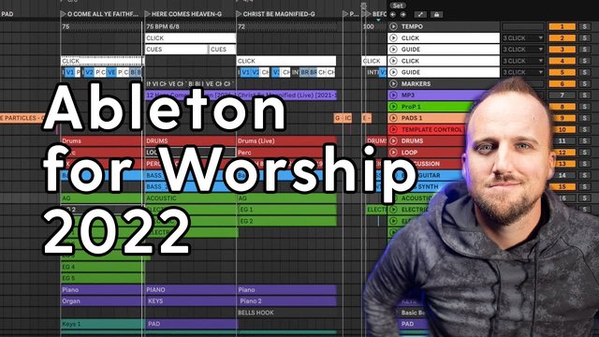
Task: Toggle track activator 11 for DRUMS
Action: pyautogui.click(x=562, y=140)
